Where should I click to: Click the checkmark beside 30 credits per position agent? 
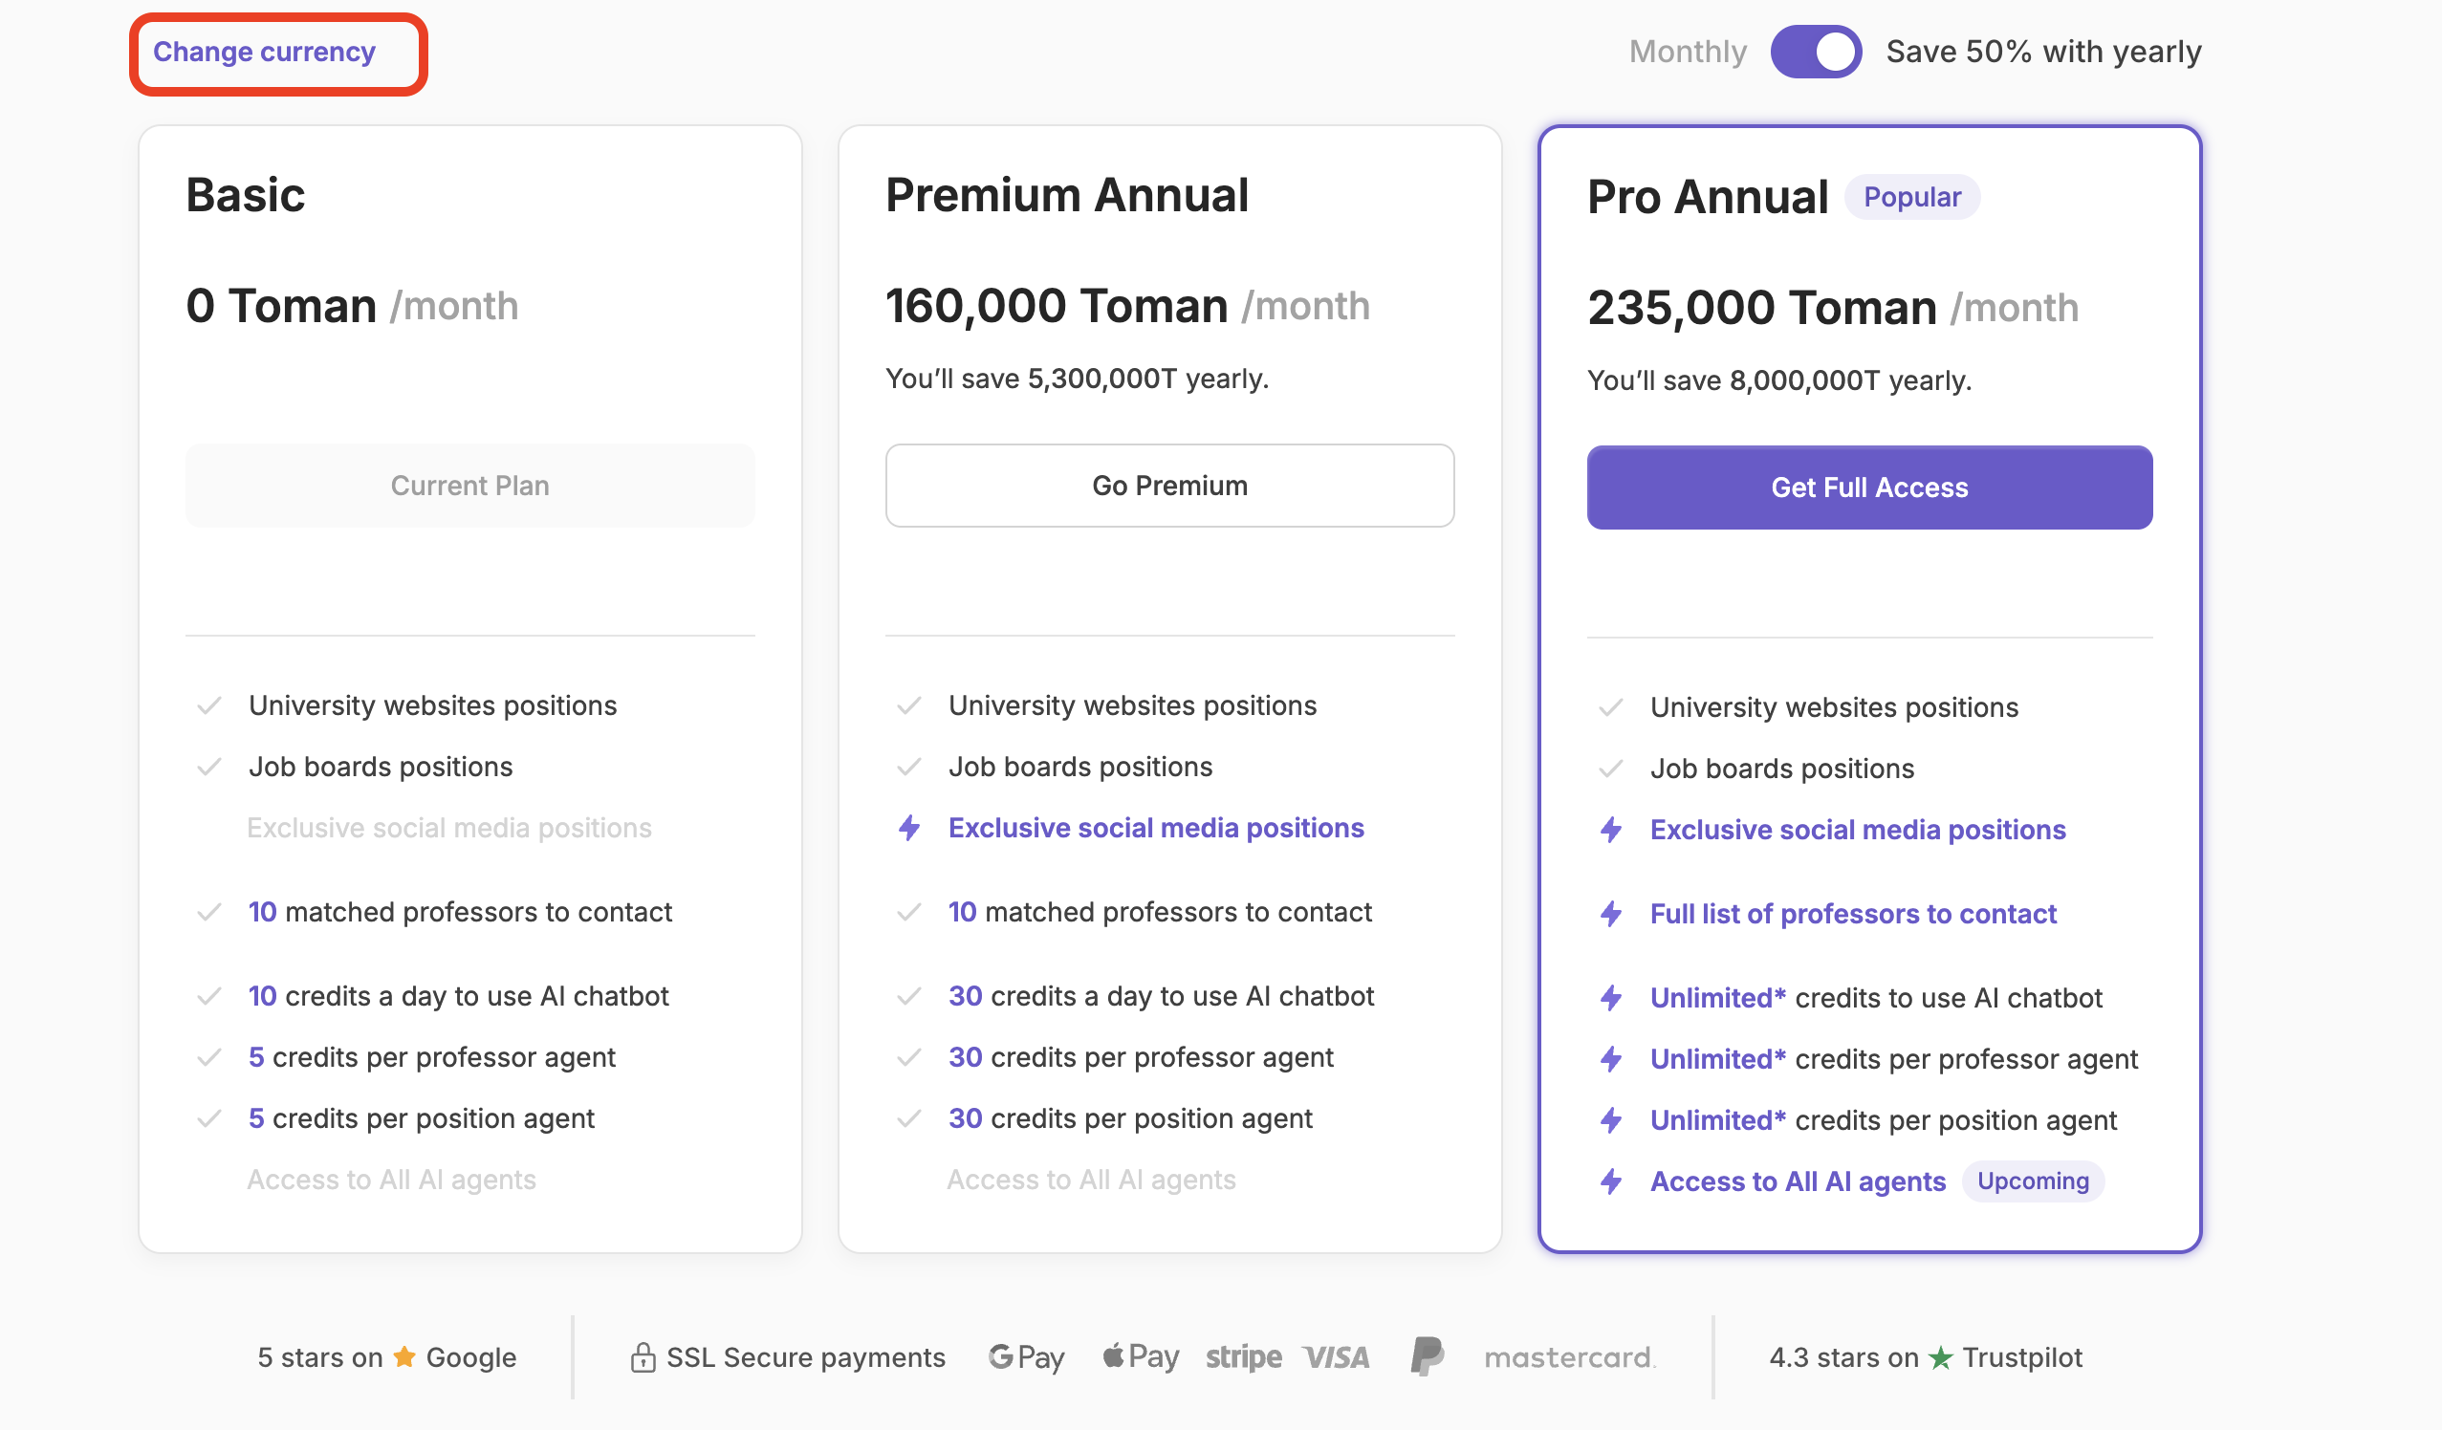pyautogui.click(x=909, y=1118)
